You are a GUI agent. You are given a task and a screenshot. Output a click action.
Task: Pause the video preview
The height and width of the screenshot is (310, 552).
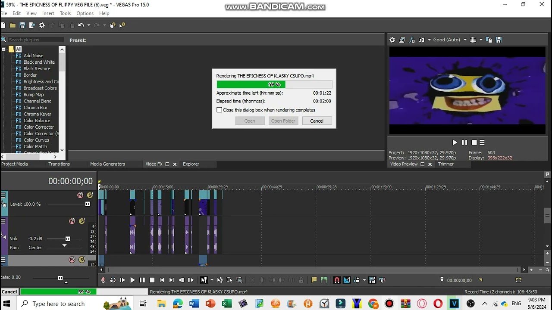click(464, 143)
